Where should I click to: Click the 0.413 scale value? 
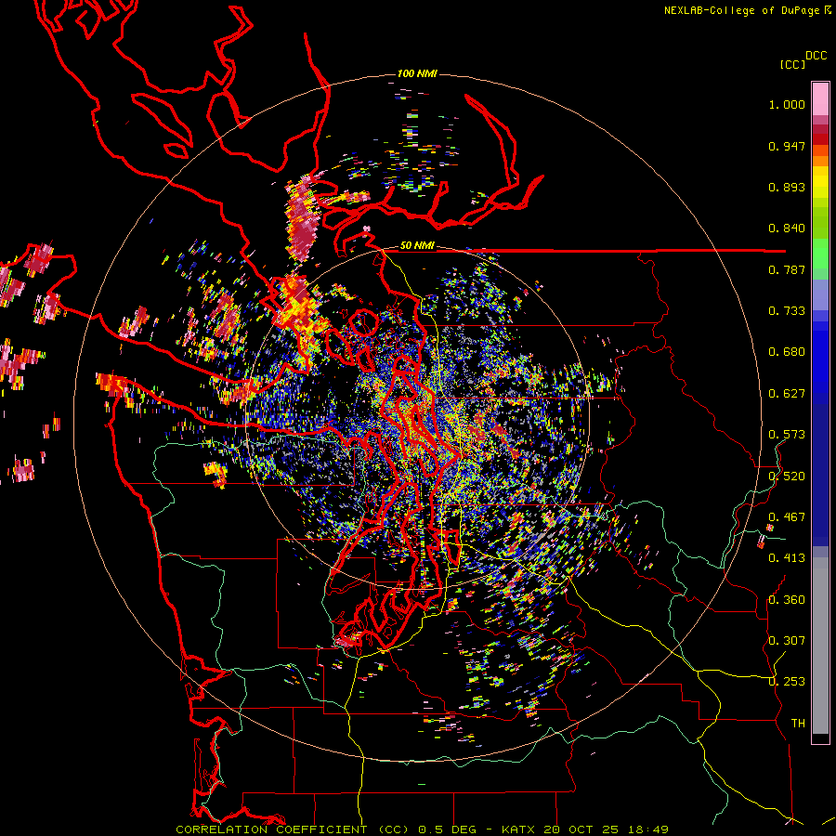click(x=787, y=558)
